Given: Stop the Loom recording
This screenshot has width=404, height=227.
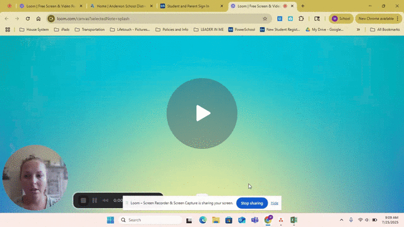Looking at the screenshot, I should pos(83,201).
